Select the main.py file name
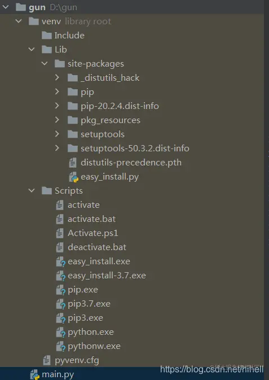The height and width of the screenshot is (380, 269). (58, 375)
